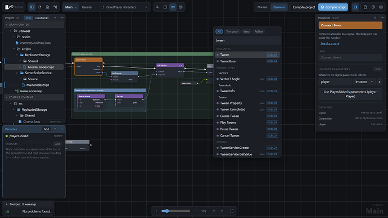
Task: Close the Main tab with its small x
Action: tap(76, 7)
